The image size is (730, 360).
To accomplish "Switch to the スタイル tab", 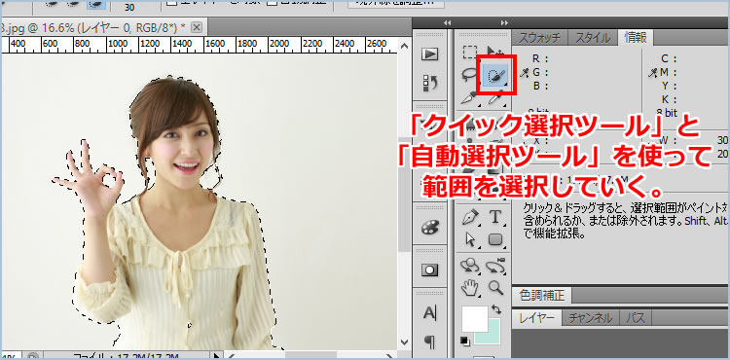I will pos(593,38).
